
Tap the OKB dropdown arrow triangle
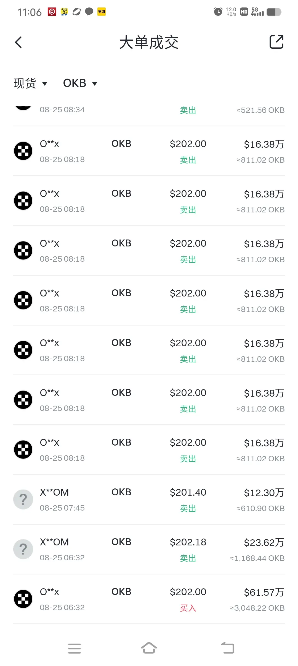pyautogui.click(x=95, y=84)
